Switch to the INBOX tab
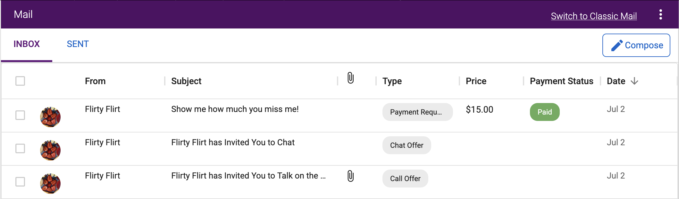The height and width of the screenshot is (199, 679). tap(27, 44)
